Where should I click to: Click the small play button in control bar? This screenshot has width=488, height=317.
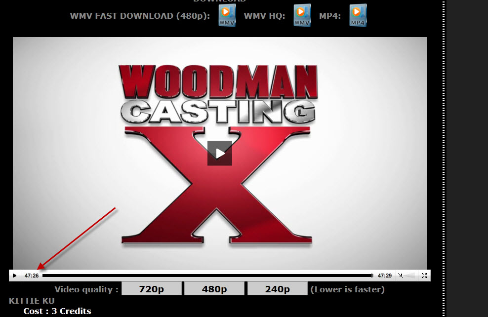point(14,276)
